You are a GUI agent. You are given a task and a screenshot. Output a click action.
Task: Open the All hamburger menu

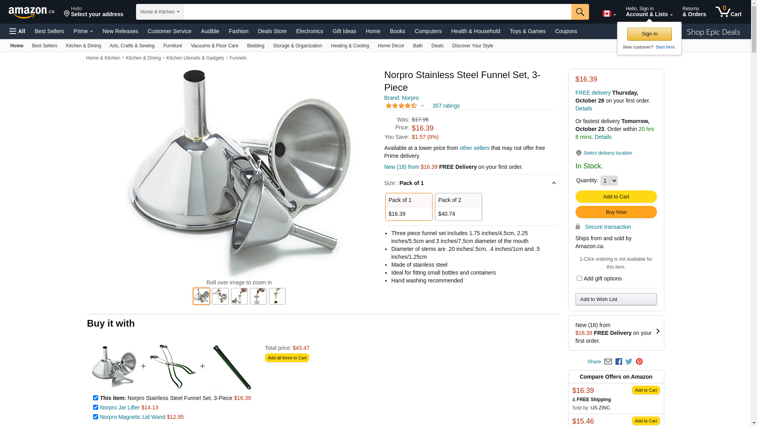click(x=17, y=31)
